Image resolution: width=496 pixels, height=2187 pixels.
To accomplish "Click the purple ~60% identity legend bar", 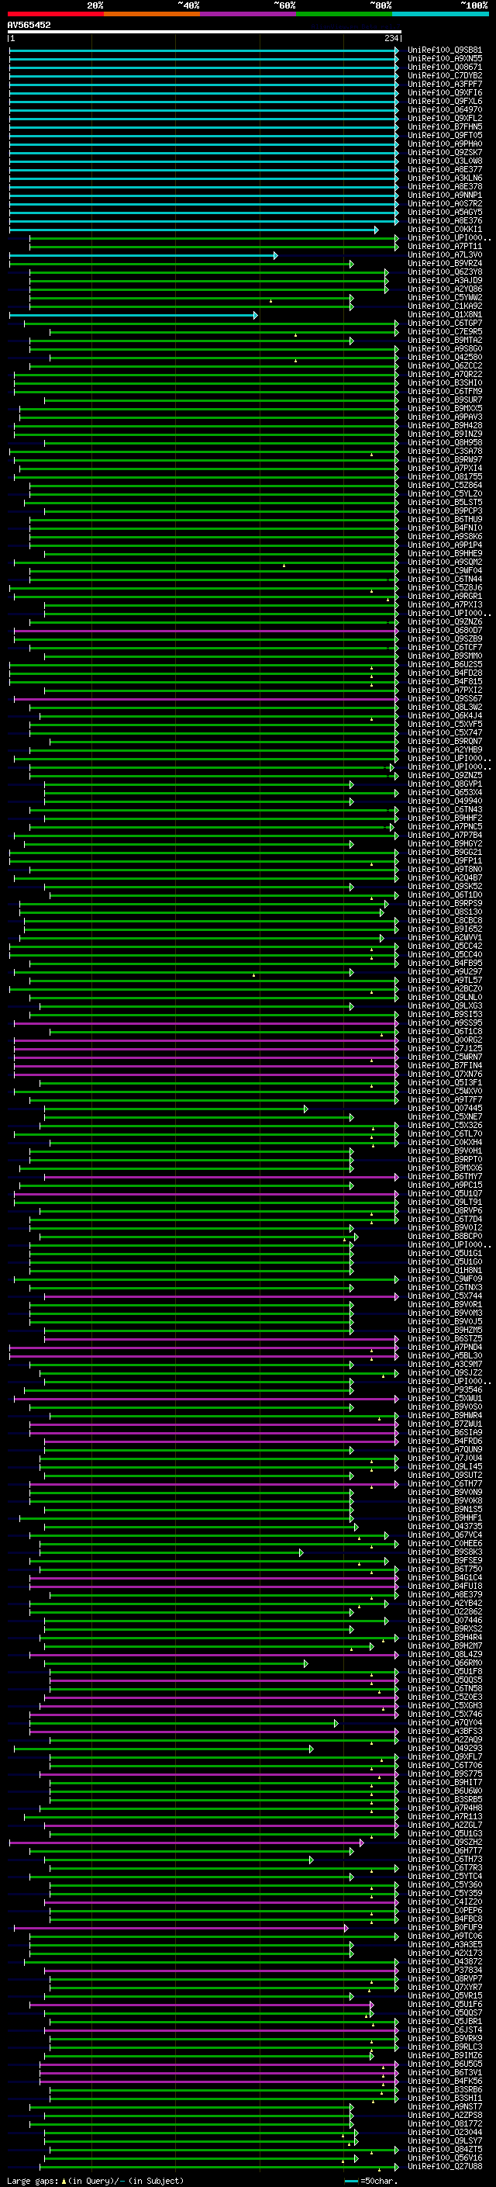I will (x=247, y=14).
